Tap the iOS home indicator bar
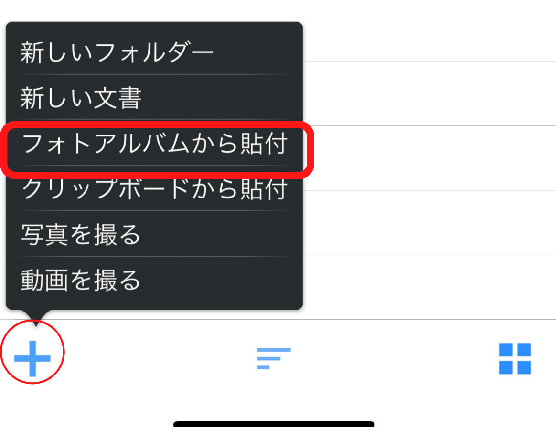The image size is (556, 427). (x=274, y=424)
